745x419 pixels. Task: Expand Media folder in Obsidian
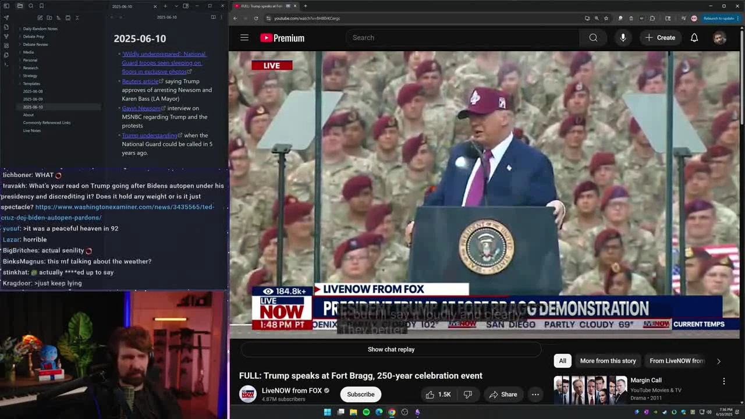28,52
